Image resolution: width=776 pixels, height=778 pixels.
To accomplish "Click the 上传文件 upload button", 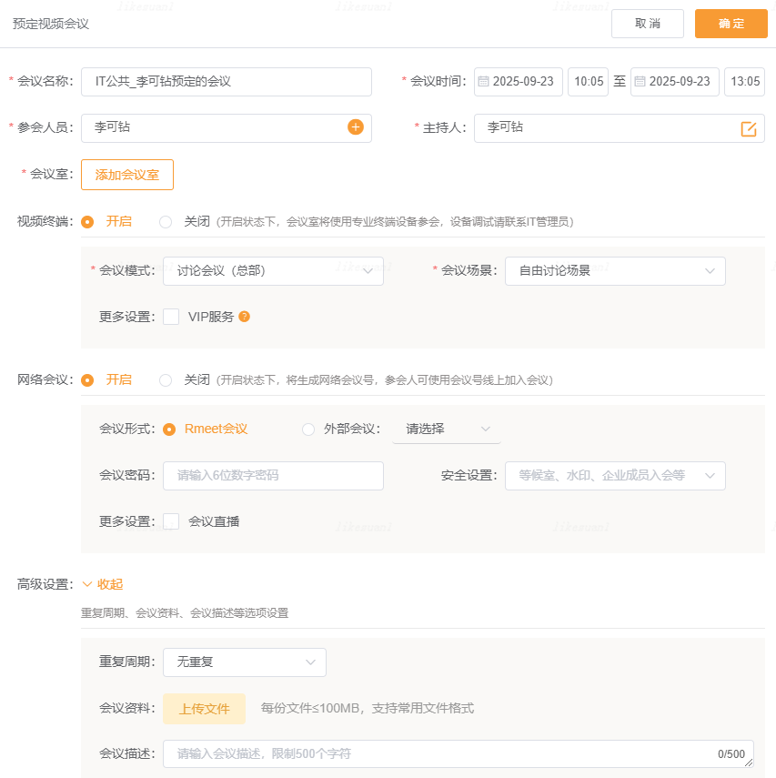I will [204, 709].
